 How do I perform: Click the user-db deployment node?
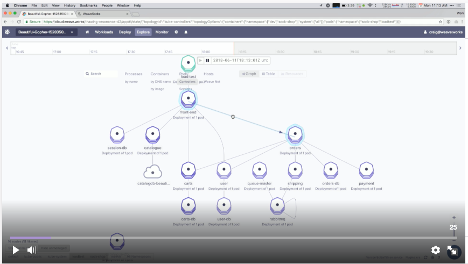(224, 205)
